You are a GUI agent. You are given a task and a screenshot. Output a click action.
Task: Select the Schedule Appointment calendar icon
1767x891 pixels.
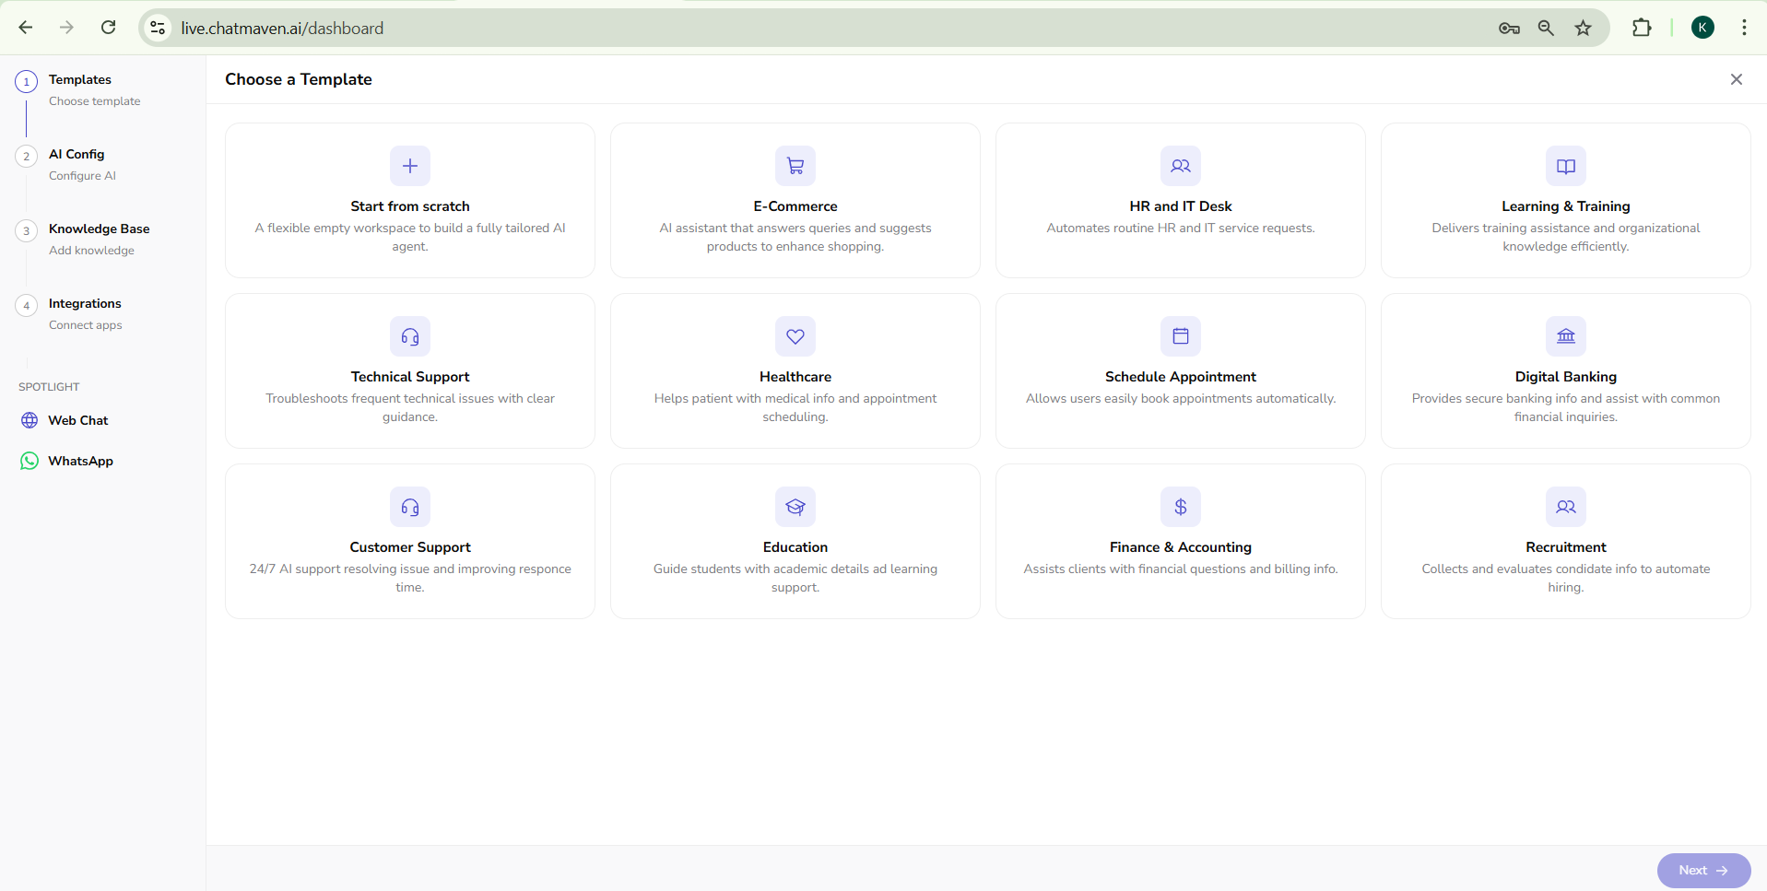1180,335
